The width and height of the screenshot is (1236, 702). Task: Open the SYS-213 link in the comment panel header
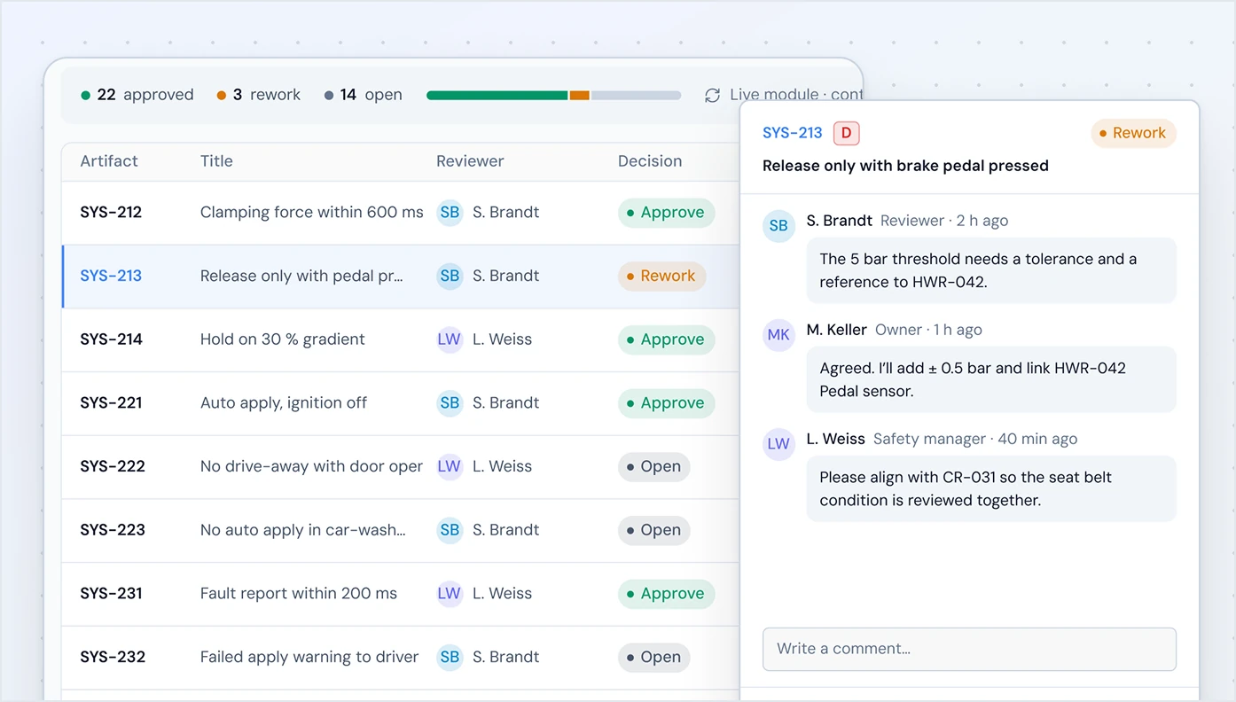(793, 133)
